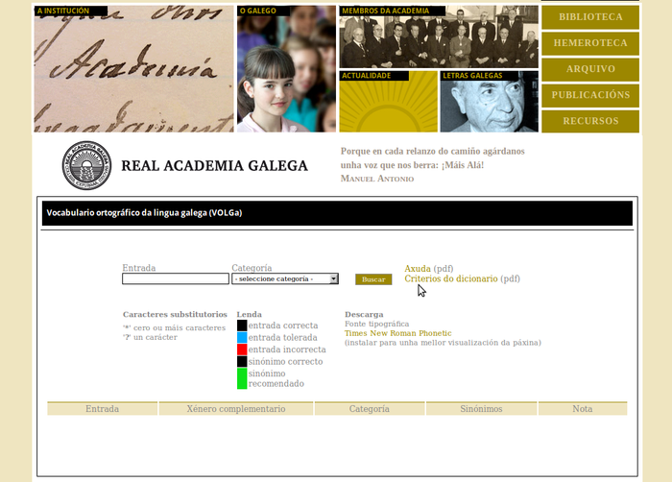This screenshot has height=482, width=672.
Task: Click the Sinónimos column header
Action: (481, 409)
